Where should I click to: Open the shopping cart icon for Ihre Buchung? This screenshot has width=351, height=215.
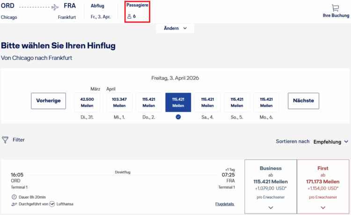tap(336, 8)
